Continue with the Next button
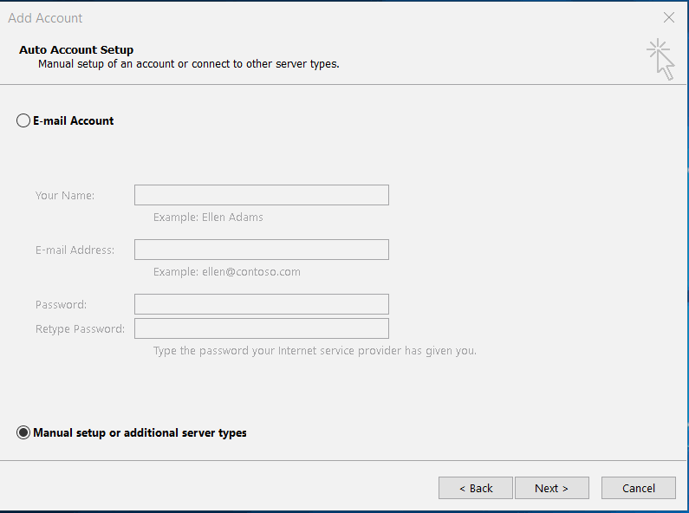 [x=552, y=488]
